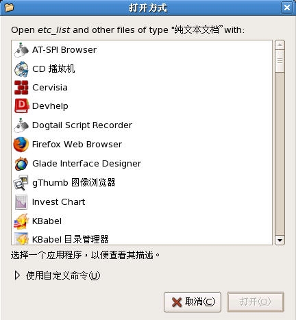Choose the Firefox Web Browser text entry

pos(77,145)
